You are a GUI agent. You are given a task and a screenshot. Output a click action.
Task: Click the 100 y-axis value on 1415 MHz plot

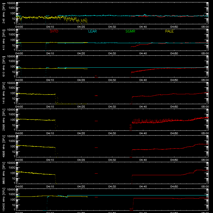(13, 93)
